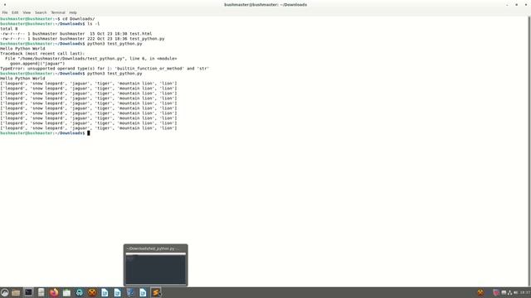The height and width of the screenshot is (298, 531).
Task: Click the window title bushmaster@bushmaster: ~/Downloads
Action: tap(265, 5)
